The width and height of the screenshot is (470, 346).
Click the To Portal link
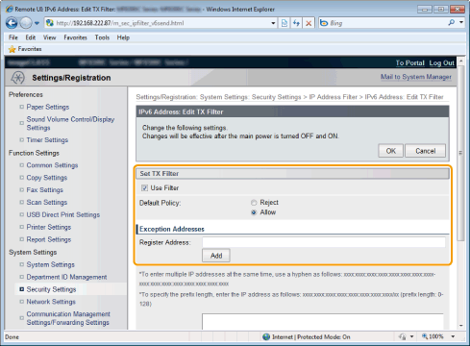click(409, 62)
